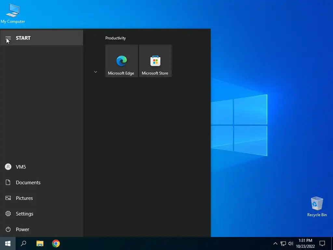333x250 pixels.
Task: Open Documents from Start menu
Action: pyautogui.click(x=41, y=182)
